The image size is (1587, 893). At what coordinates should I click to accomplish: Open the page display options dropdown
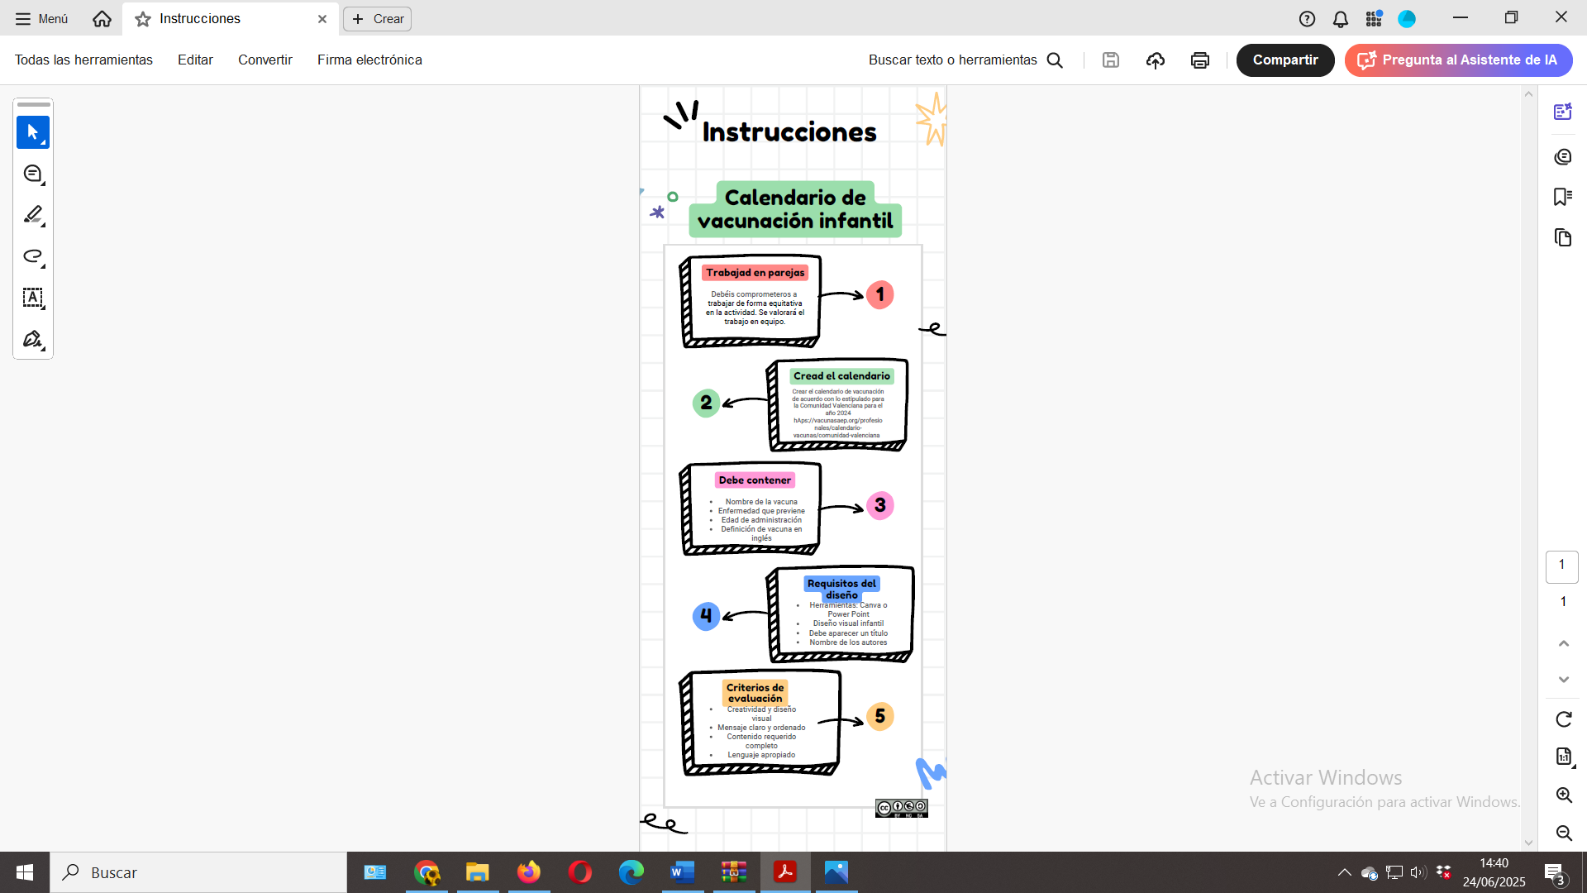pos(1563,757)
